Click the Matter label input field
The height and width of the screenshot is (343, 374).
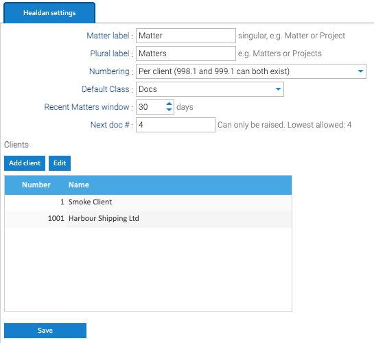(186, 36)
